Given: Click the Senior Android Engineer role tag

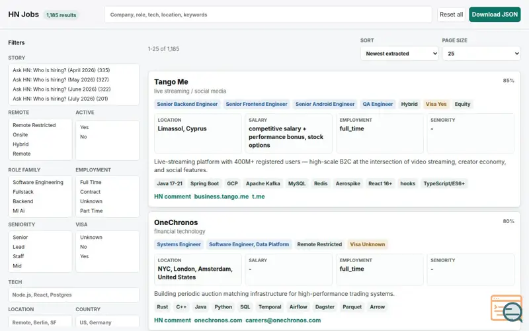Looking at the screenshot, I should pyautogui.click(x=325, y=104).
